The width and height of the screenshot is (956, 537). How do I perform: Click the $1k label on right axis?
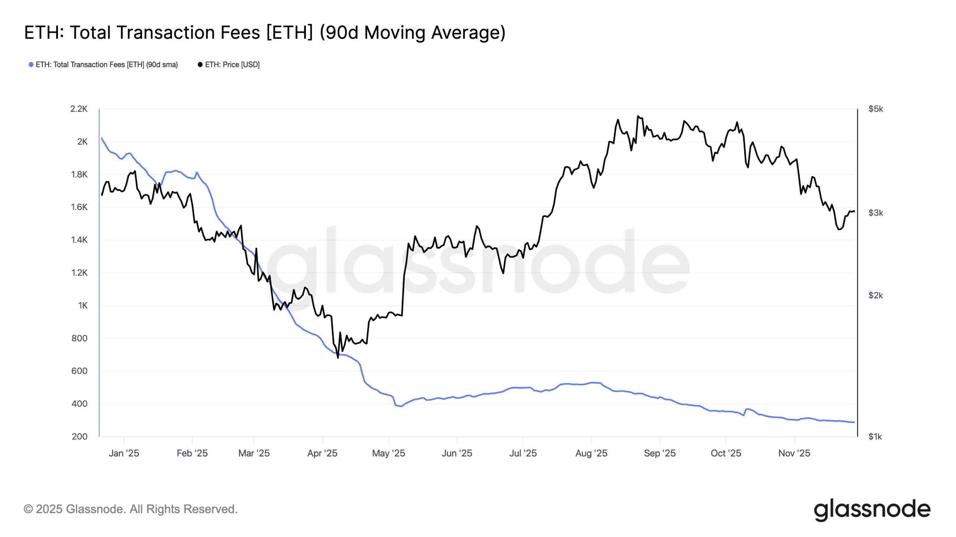pos(875,436)
